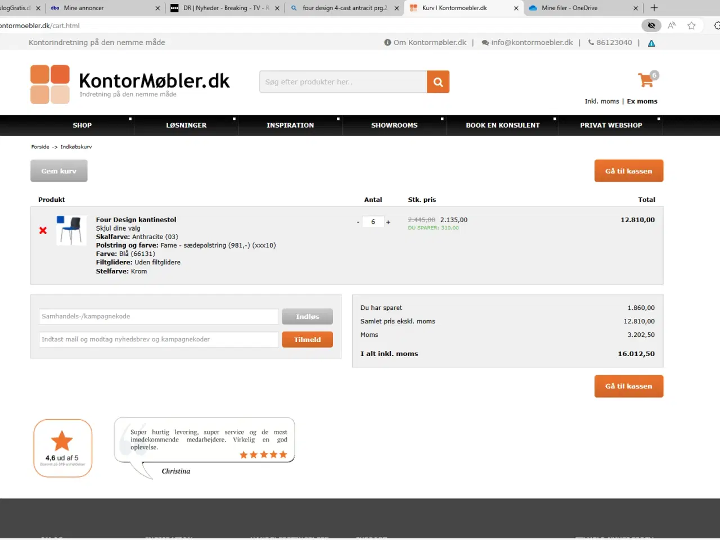Click the orange search magnifier button
This screenshot has width=720, height=540.
tap(438, 82)
